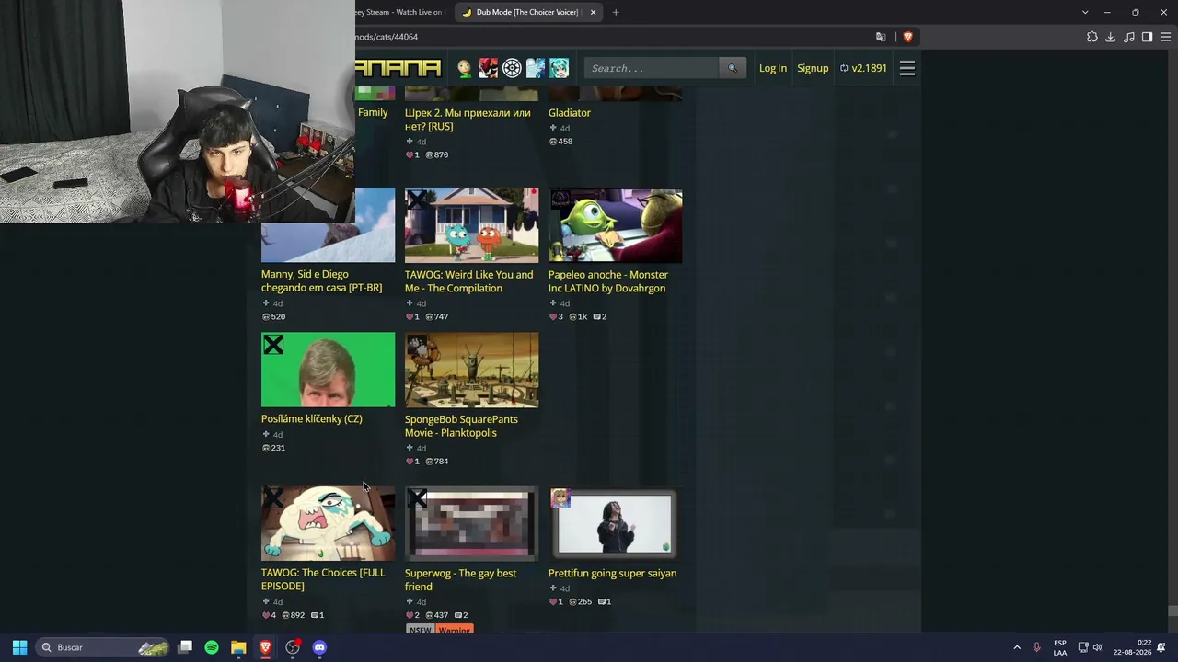Open the light blue character game icon

pyautogui.click(x=536, y=68)
